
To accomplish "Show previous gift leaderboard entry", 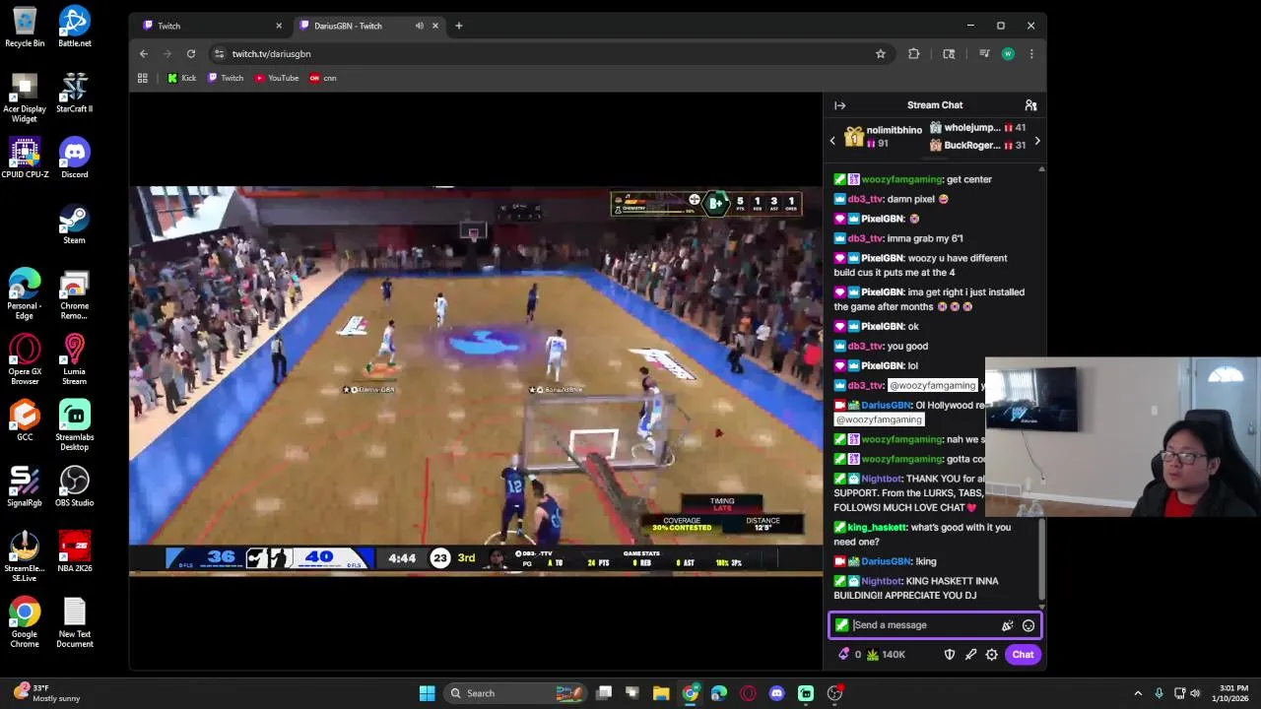I will pyautogui.click(x=832, y=141).
